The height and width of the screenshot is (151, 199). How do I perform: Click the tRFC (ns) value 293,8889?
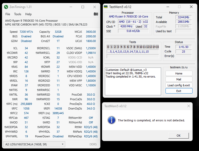(x=26, y=104)
